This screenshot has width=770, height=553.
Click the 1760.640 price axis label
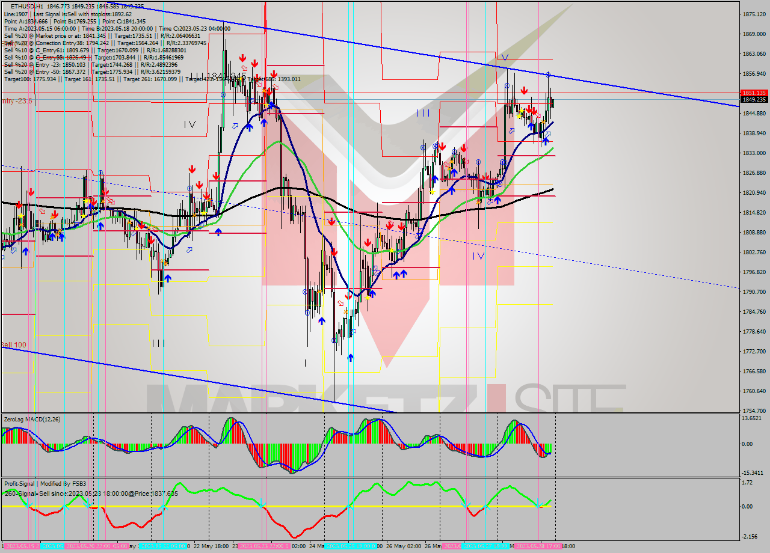point(754,391)
